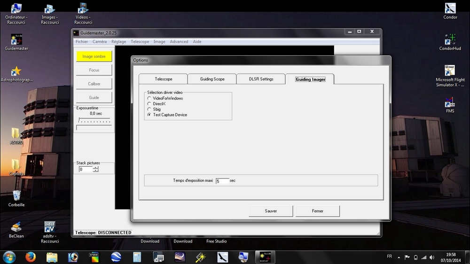Open the FMS desktop icon
The height and width of the screenshot is (264, 470).
(x=450, y=105)
